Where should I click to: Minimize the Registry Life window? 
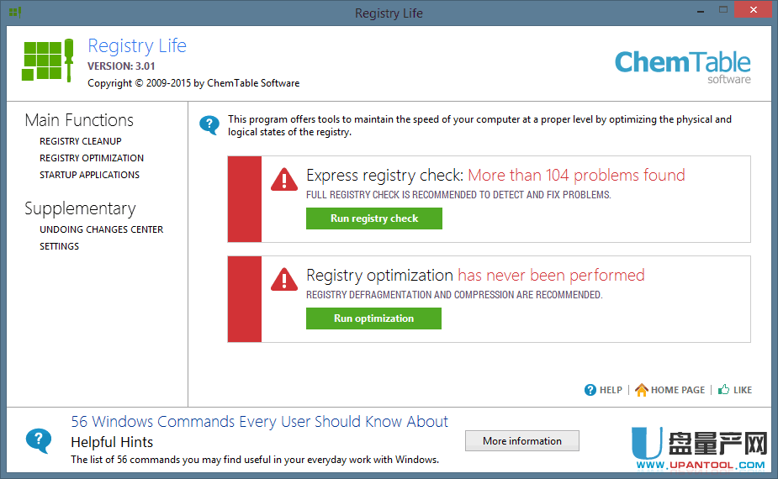tap(701, 11)
